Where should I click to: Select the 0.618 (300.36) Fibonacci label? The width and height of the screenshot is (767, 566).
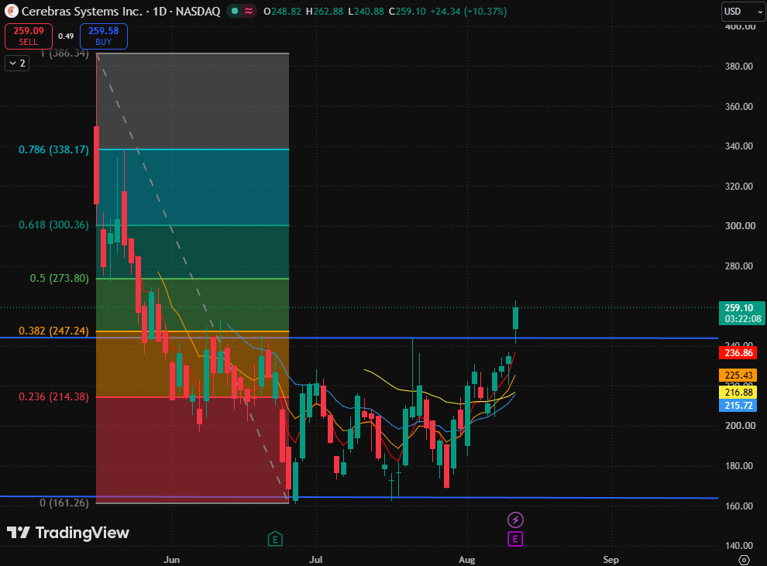(53, 225)
